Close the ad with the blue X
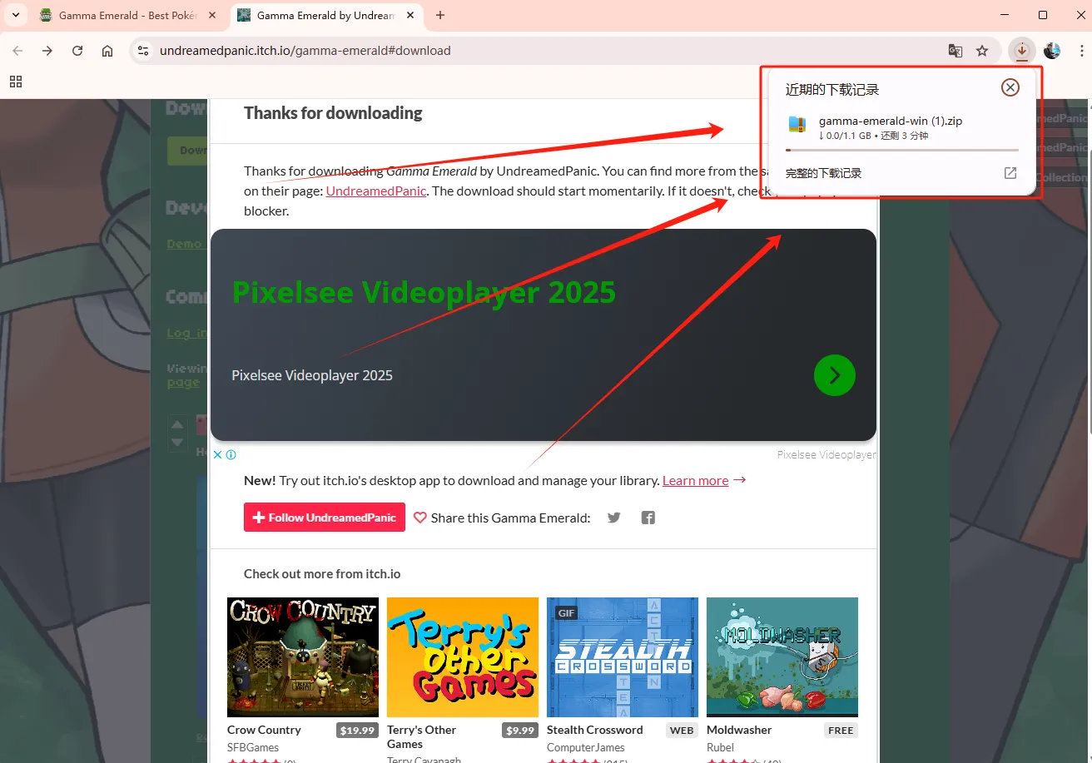The image size is (1092, 763). [x=217, y=455]
